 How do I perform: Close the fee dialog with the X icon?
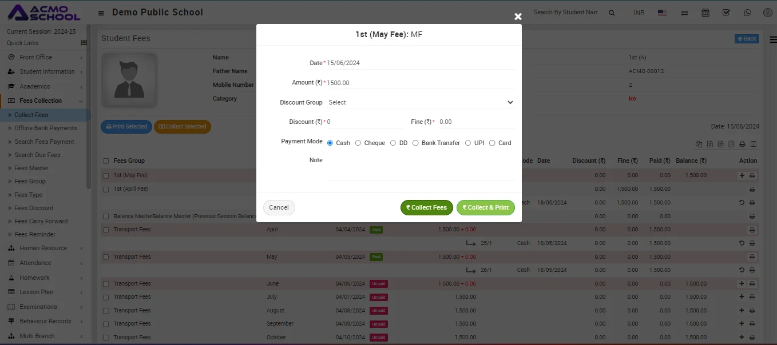coord(518,17)
